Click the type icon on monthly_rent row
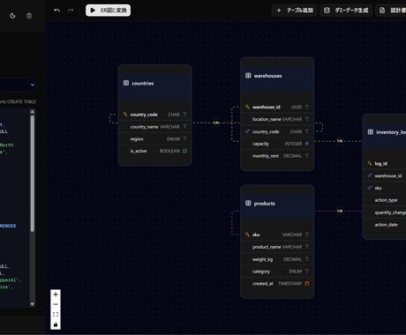406x335 pixels. (x=307, y=156)
